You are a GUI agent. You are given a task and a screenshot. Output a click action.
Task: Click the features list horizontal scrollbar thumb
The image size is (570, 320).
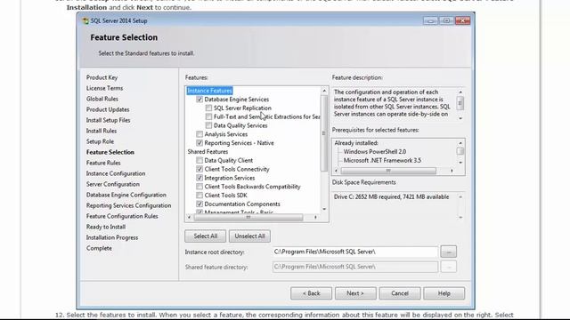pyautogui.click(x=248, y=217)
